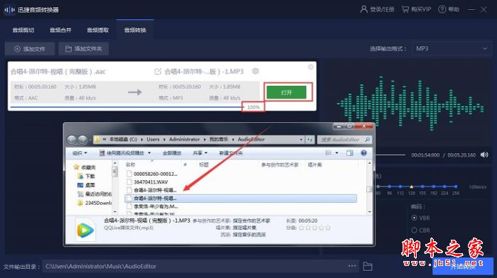Select the file 000058260-00012...
The image size is (497, 278).
click(155, 174)
